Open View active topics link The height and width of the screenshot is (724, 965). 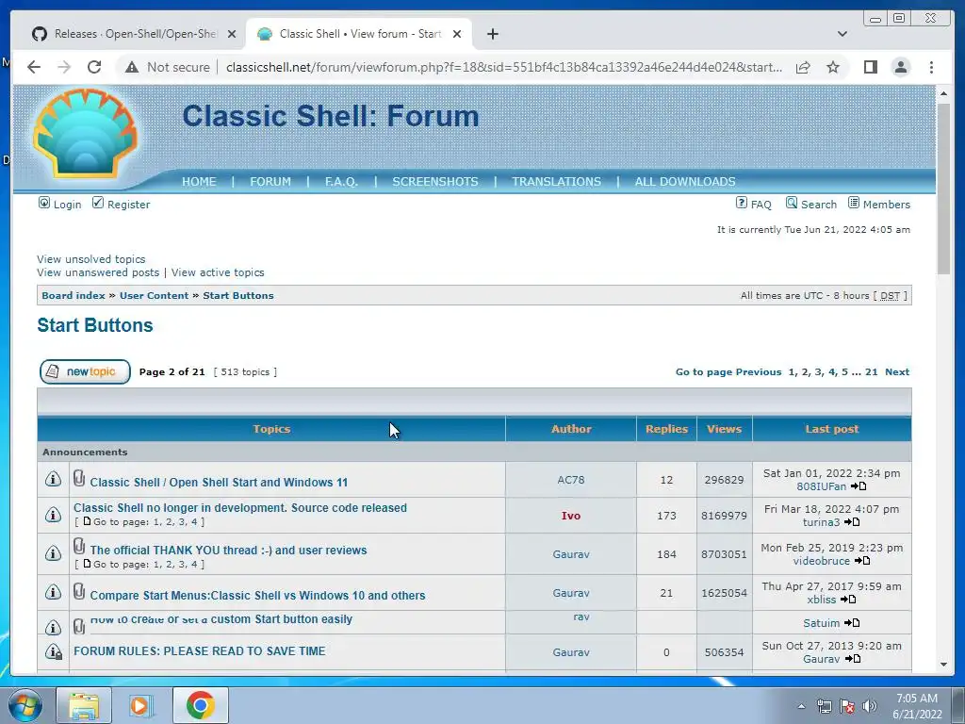click(x=218, y=272)
